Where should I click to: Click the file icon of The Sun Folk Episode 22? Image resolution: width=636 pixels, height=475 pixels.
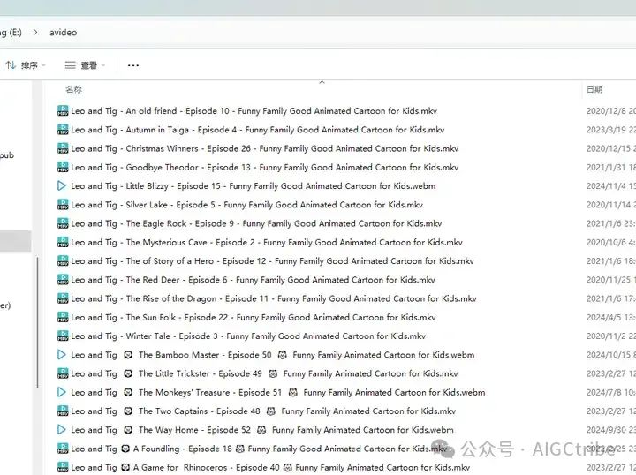point(63,317)
